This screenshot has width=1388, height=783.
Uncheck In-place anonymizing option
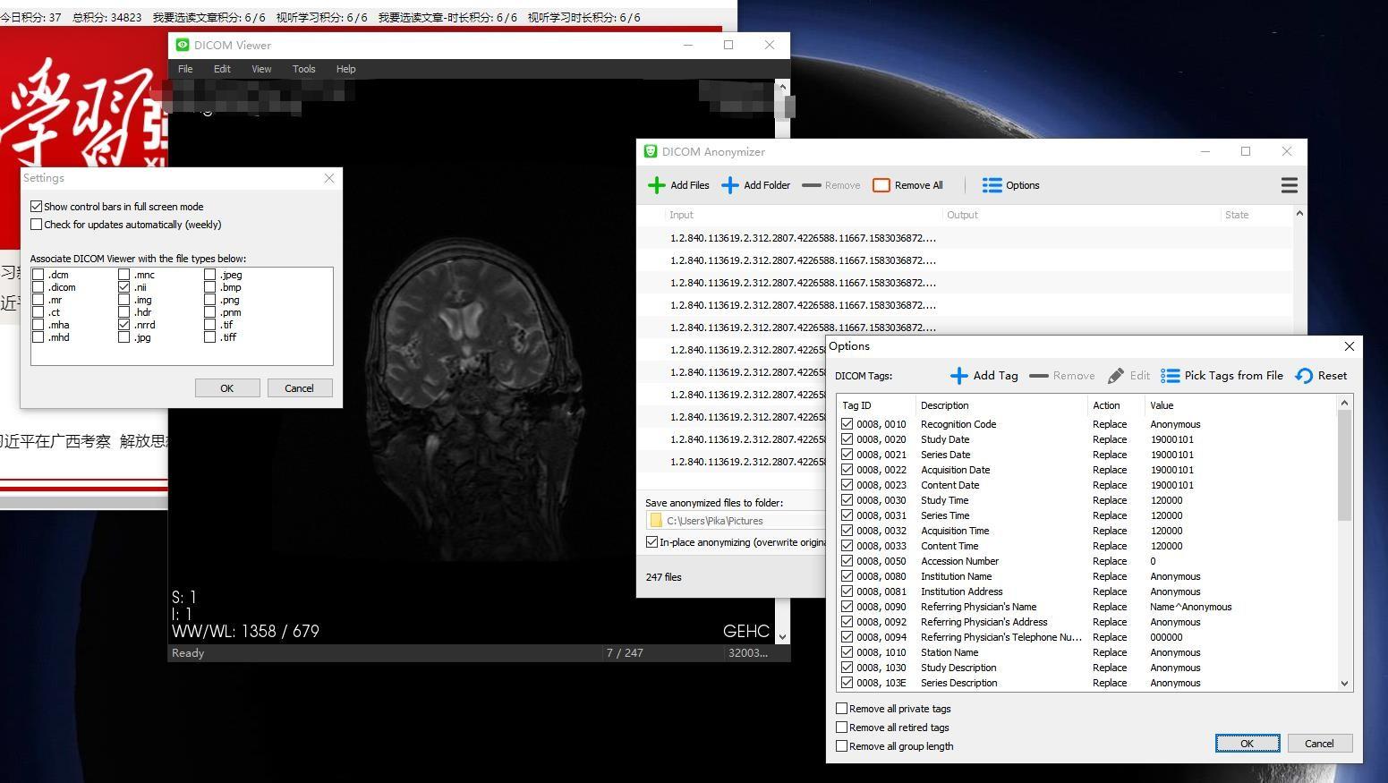tap(652, 541)
